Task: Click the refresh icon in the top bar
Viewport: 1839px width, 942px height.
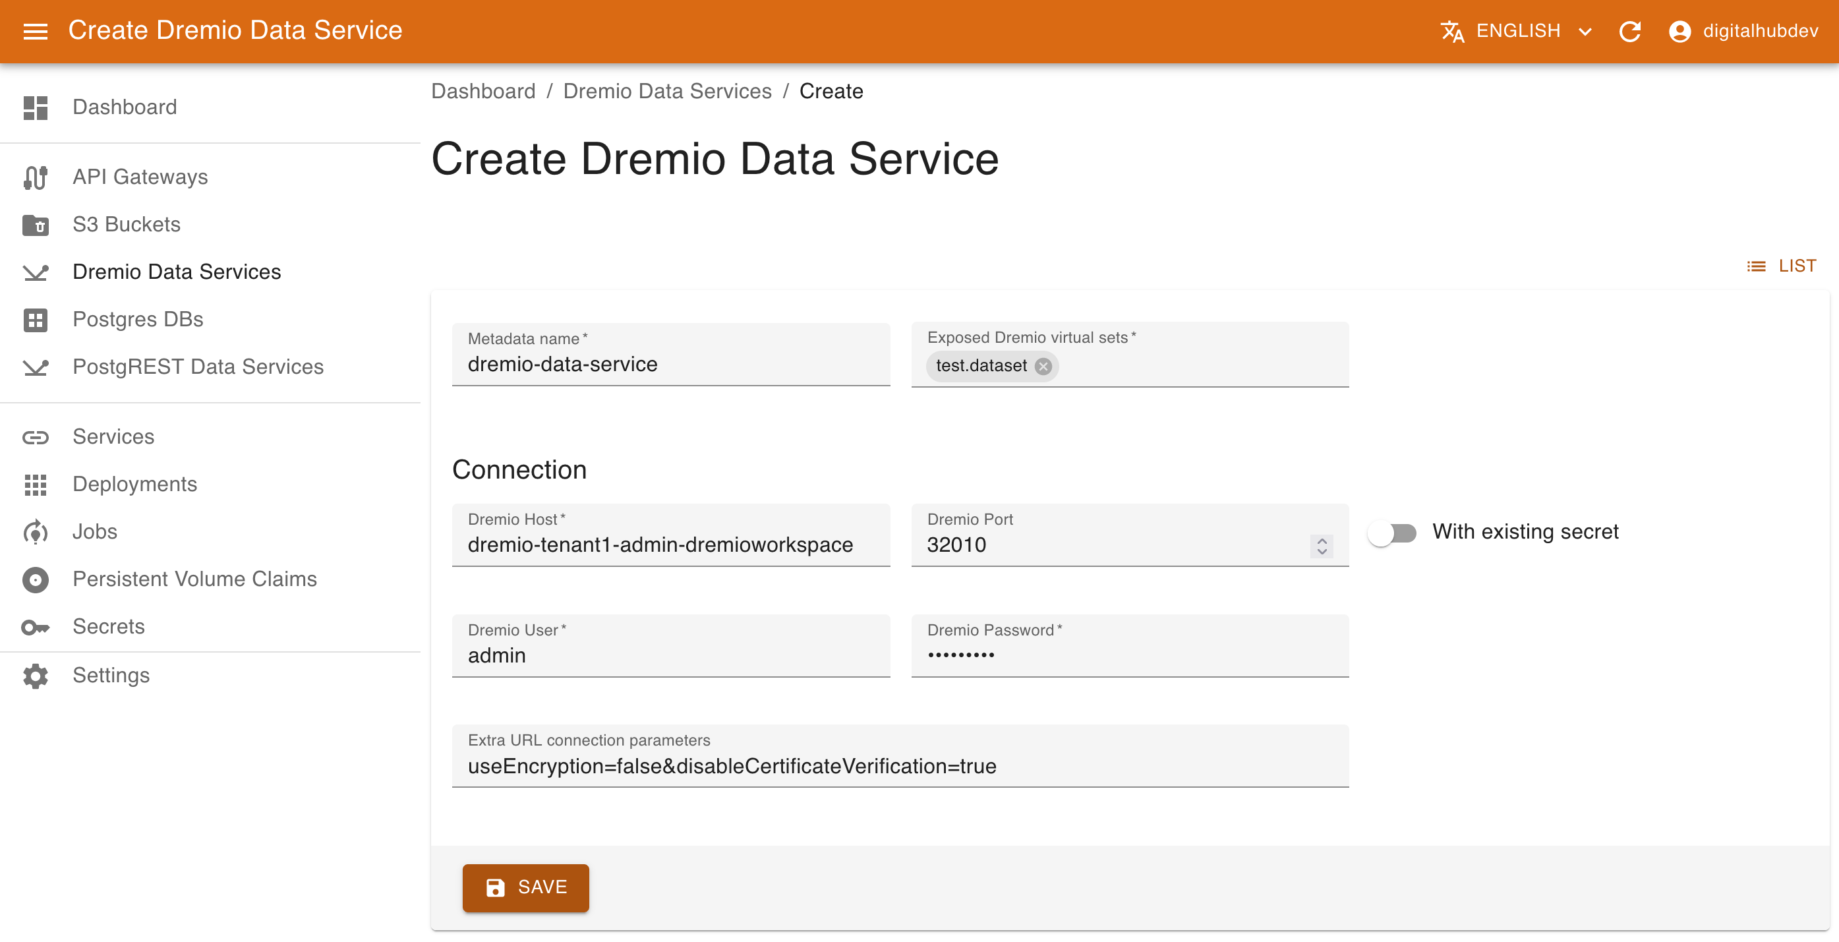Action: click(x=1631, y=31)
